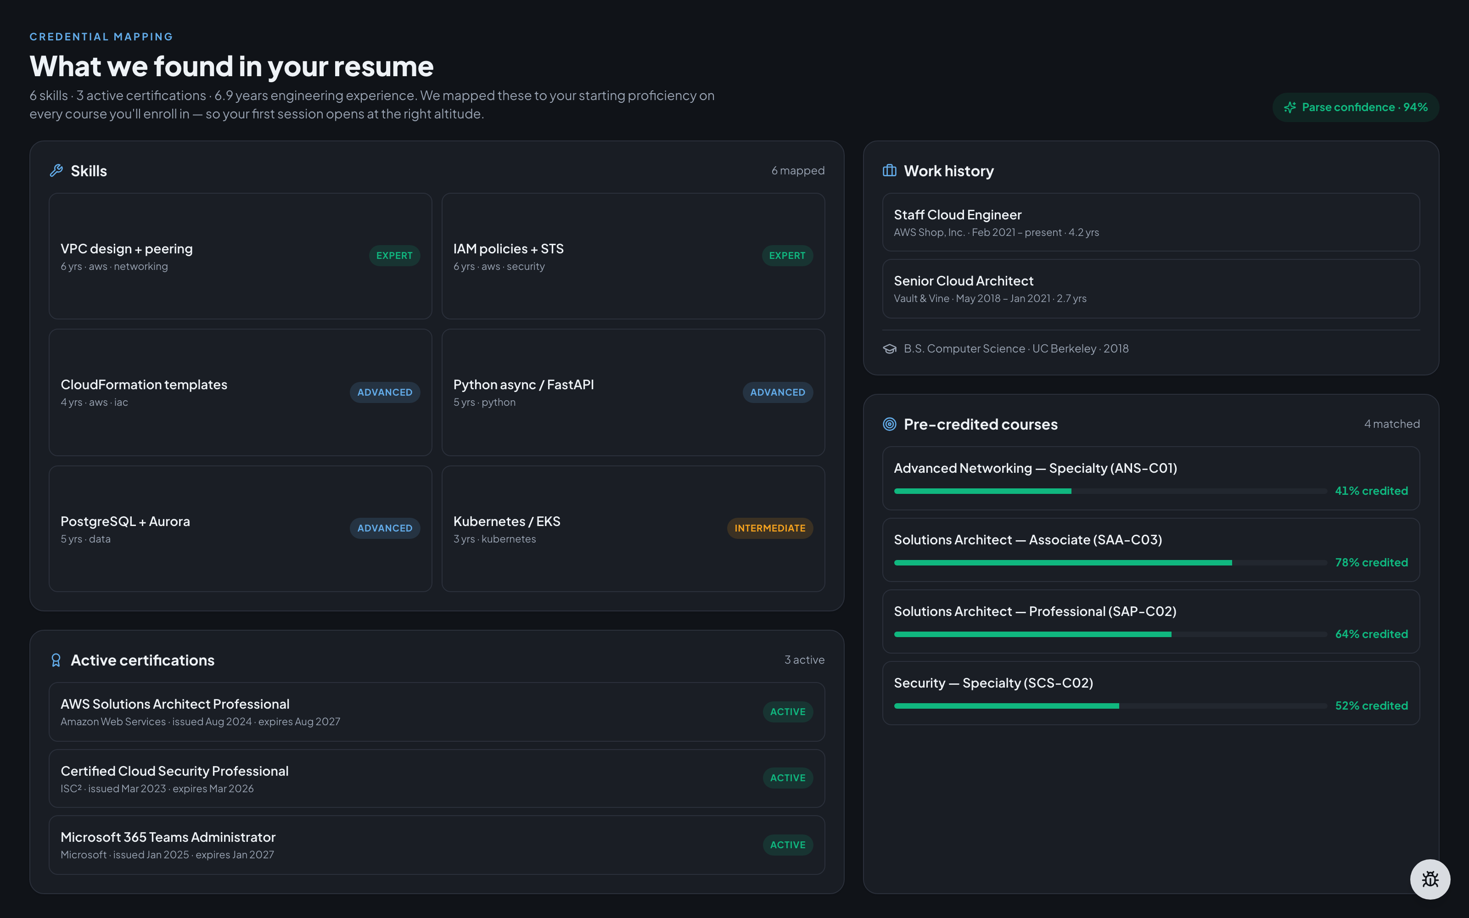Image resolution: width=1469 pixels, height=918 pixels.
Task: Open the Kubernetes / EKS skill card
Action: pos(633,529)
